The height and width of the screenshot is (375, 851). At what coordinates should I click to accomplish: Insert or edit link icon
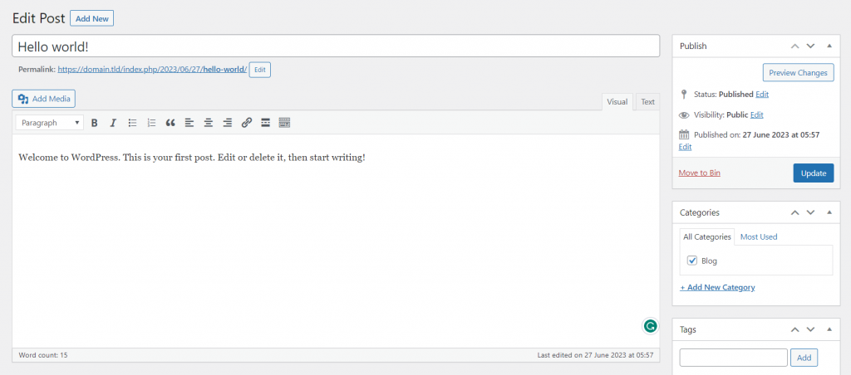246,123
